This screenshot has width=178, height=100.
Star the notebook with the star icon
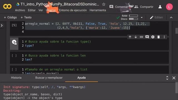pos(103,4)
